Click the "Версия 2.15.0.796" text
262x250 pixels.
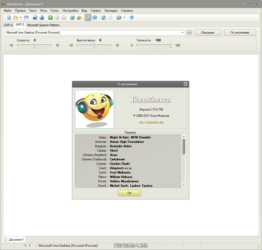[151, 110]
